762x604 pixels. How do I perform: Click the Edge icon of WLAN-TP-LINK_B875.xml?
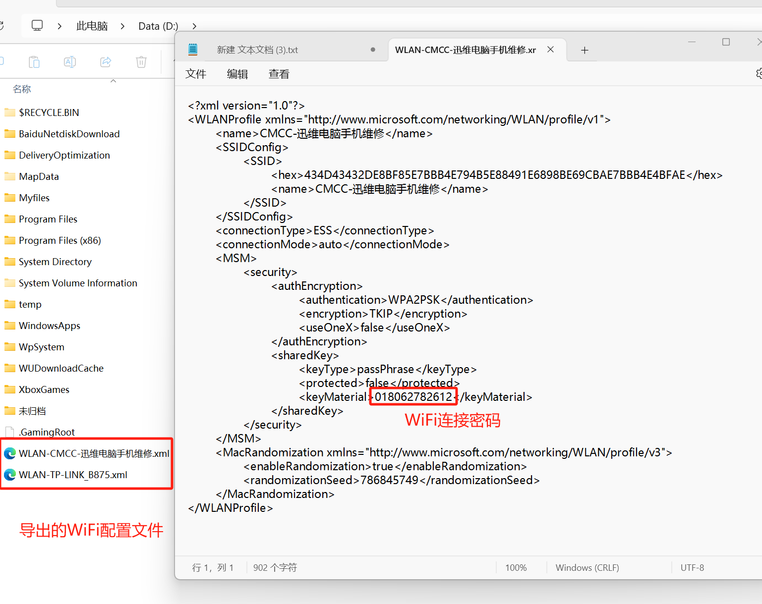coord(10,475)
